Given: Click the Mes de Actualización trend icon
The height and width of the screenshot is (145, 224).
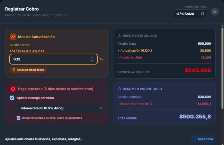Looking at the screenshot, I should pyautogui.click(x=13, y=37).
